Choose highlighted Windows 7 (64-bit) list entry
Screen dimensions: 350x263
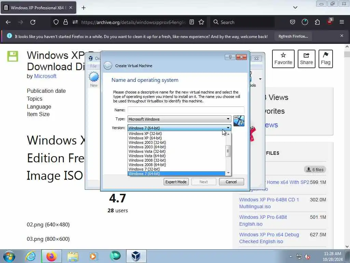pyautogui.click(x=176, y=174)
